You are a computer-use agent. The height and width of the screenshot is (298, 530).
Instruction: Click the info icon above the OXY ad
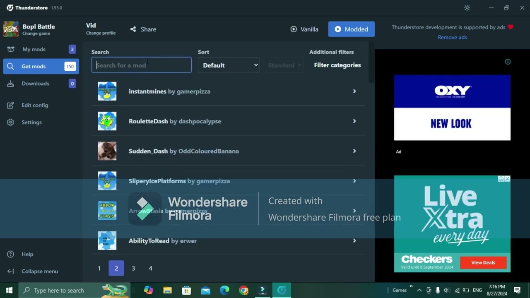tap(508, 62)
